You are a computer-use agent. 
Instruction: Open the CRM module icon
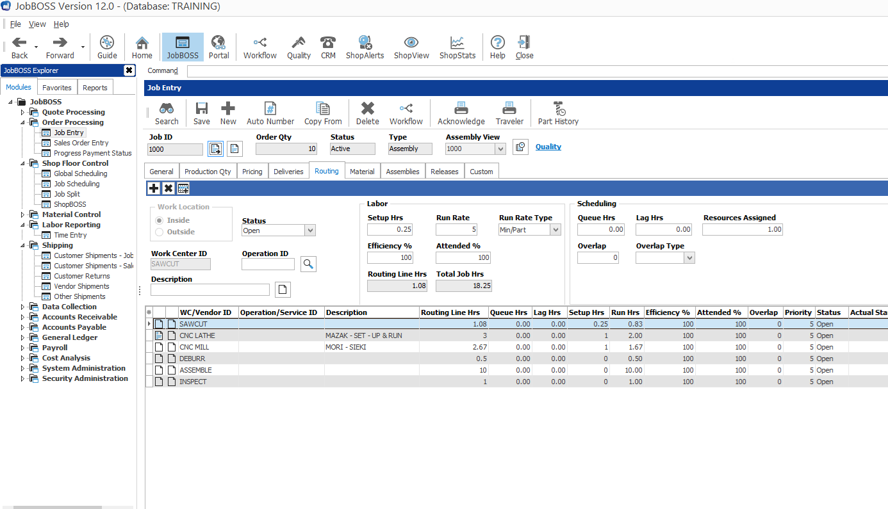pos(328,46)
